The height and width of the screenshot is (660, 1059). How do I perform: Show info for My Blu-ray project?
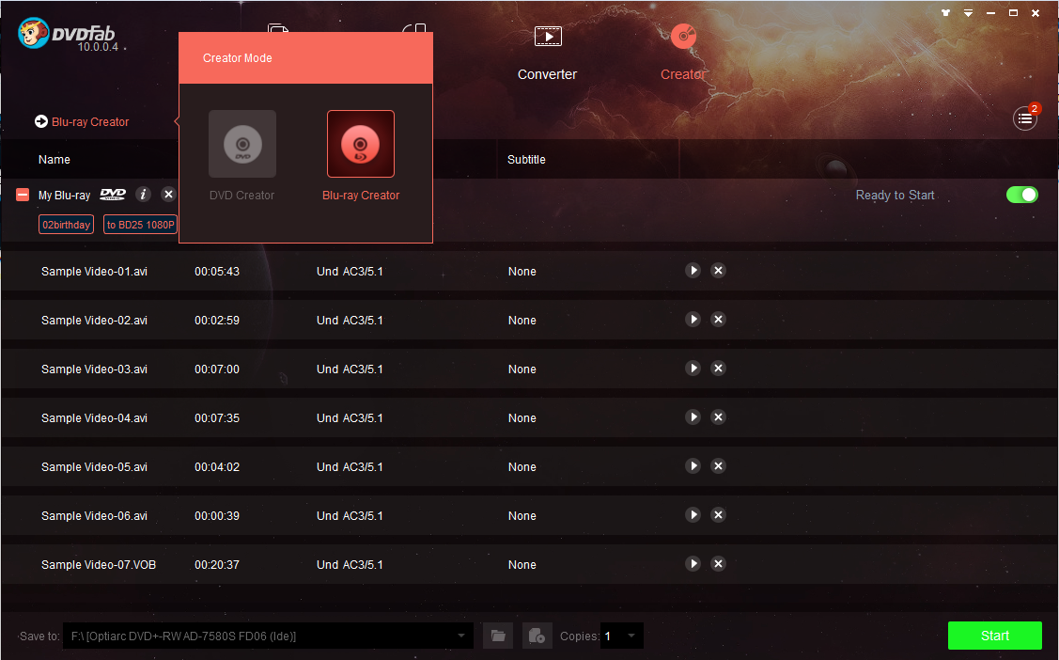pos(143,195)
